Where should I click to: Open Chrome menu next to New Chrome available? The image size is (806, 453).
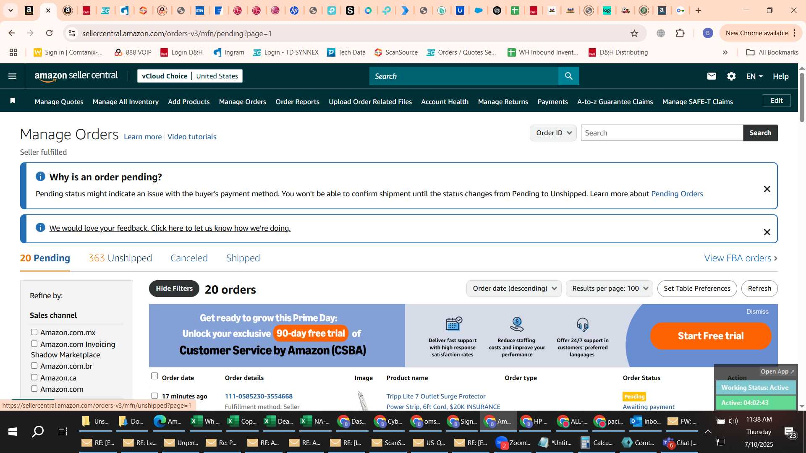point(795,33)
